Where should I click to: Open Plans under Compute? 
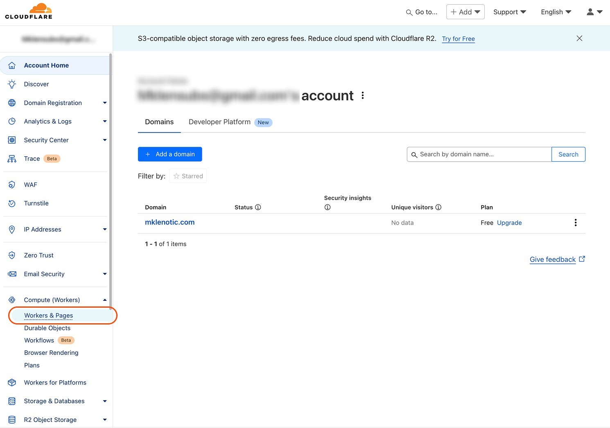pos(32,365)
